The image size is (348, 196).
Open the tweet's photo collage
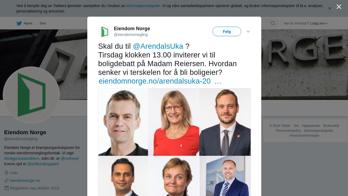tap(175, 142)
